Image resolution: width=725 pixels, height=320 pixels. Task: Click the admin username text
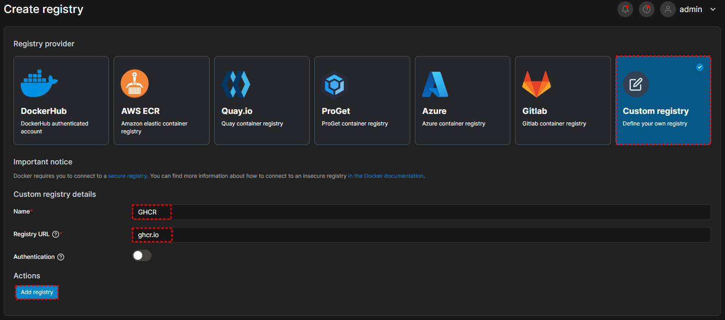point(691,9)
